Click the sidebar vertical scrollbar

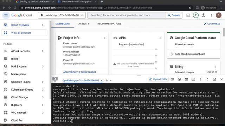[x=50, y=60]
